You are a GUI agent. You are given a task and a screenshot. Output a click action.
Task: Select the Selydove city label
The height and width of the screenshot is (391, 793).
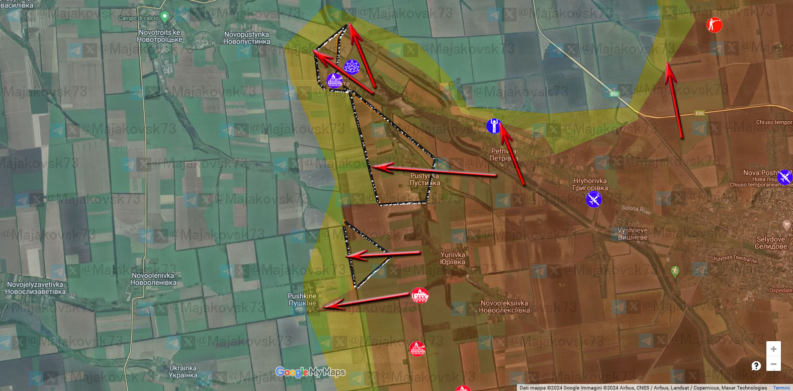[771, 243]
